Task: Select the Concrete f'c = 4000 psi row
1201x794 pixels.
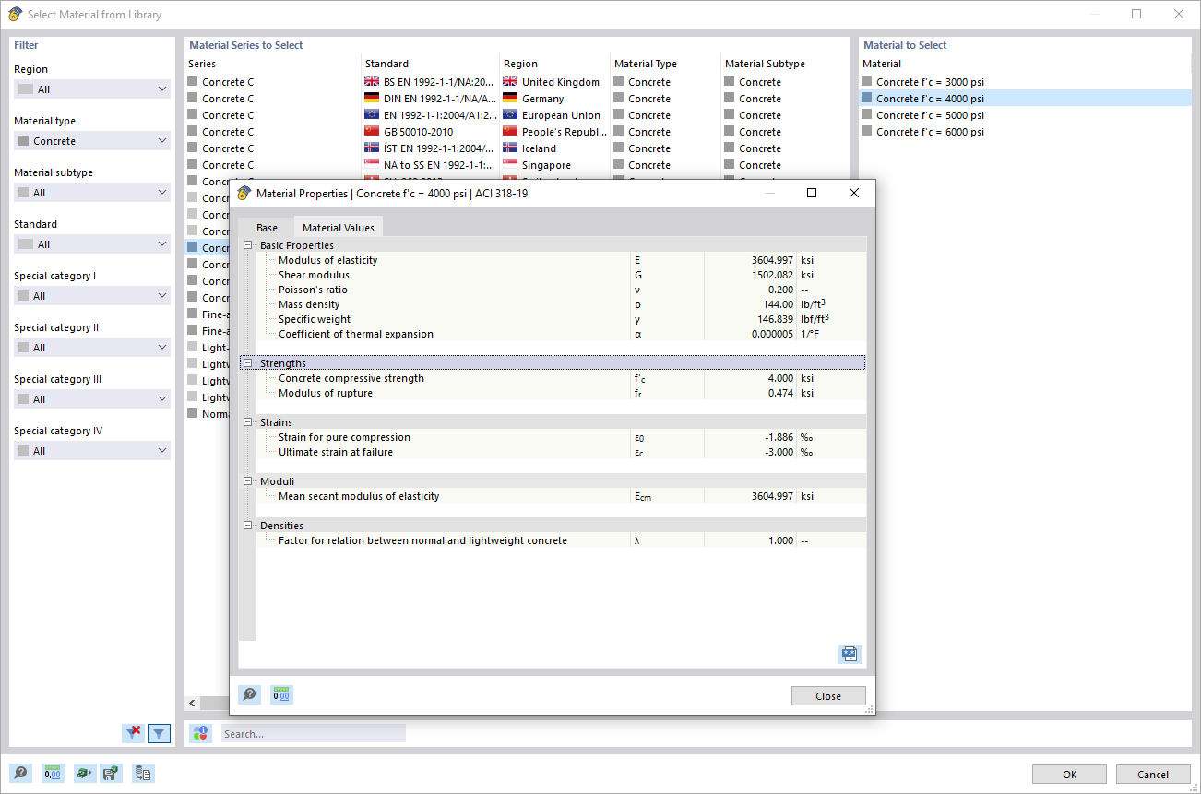Action: point(1025,98)
